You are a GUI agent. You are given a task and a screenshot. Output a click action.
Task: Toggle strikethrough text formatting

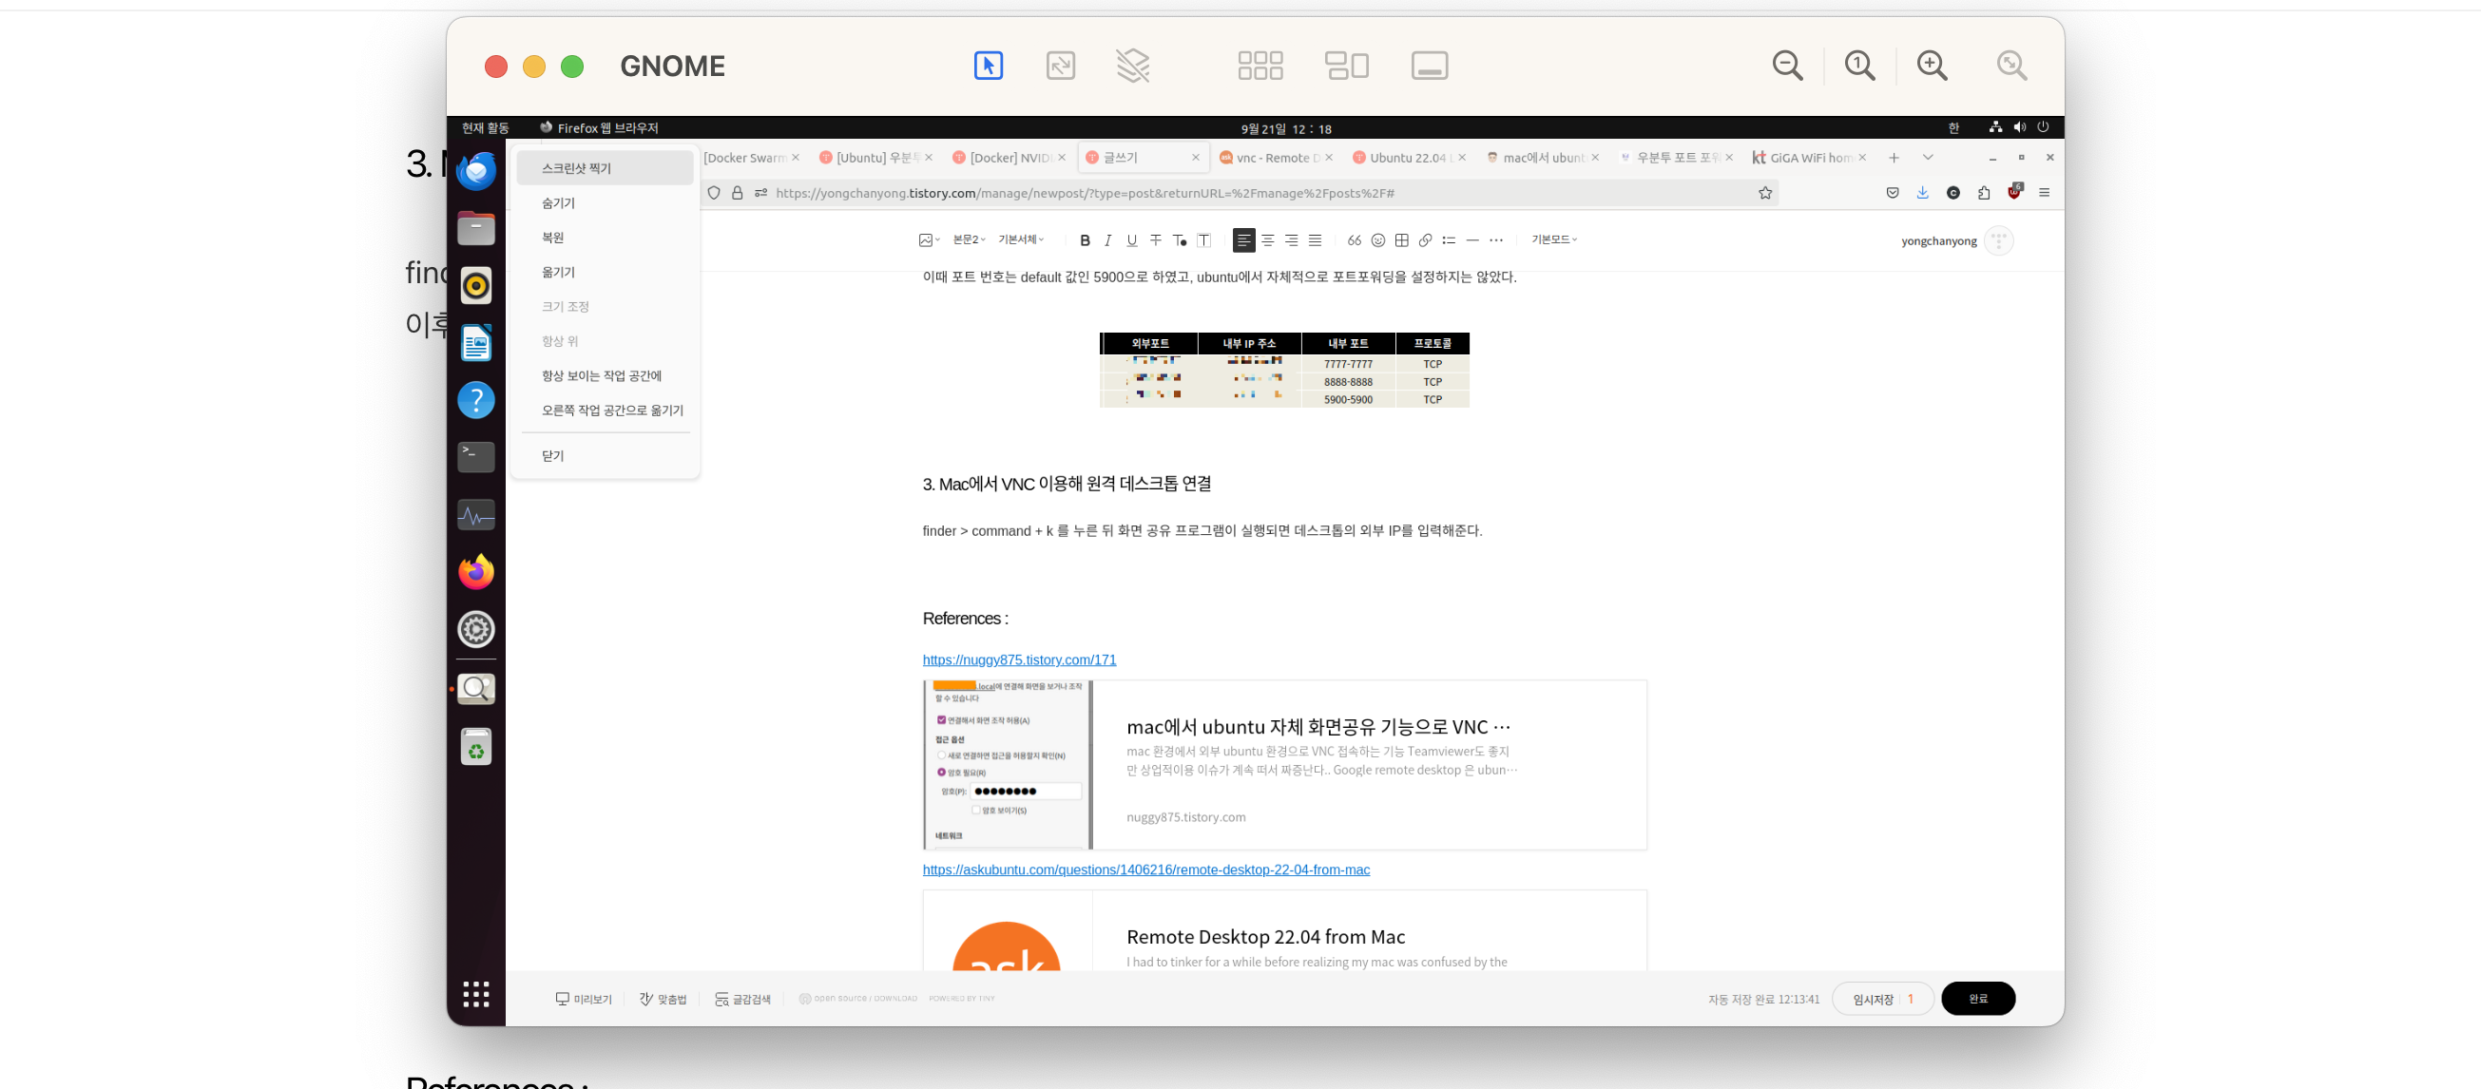1156,240
